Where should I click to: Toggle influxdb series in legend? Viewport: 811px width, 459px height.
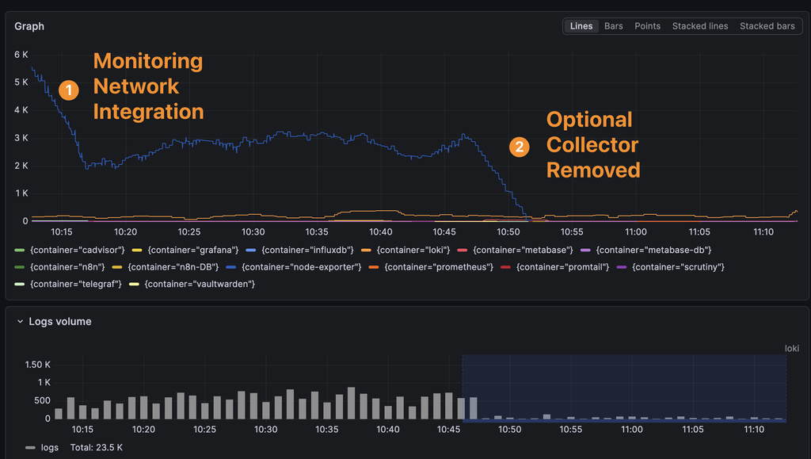click(307, 250)
